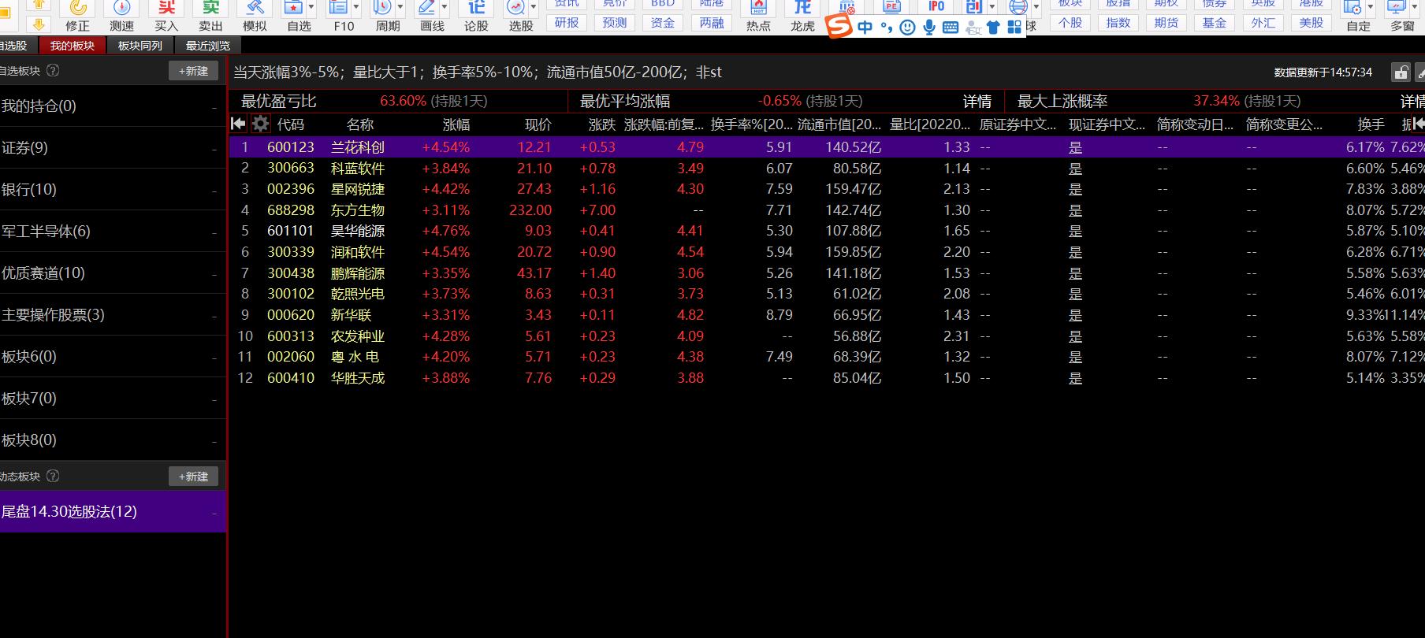Open the Sogou skin shirt icon
1425x638 pixels.
coord(993,28)
